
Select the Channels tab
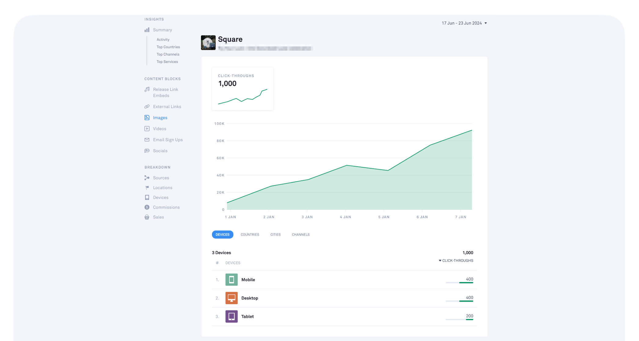tap(301, 235)
